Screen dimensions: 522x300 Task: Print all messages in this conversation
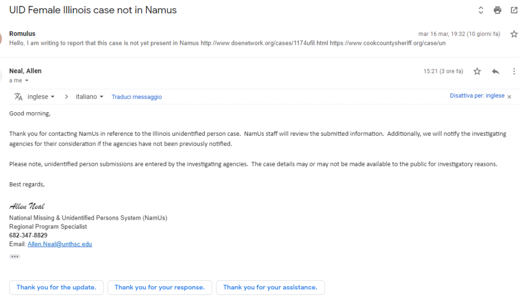click(497, 10)
